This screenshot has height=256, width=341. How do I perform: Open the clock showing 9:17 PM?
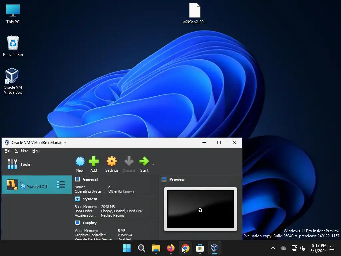[318, 248]
